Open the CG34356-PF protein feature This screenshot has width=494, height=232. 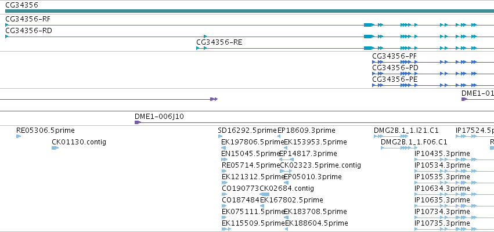tap(394, 56)
